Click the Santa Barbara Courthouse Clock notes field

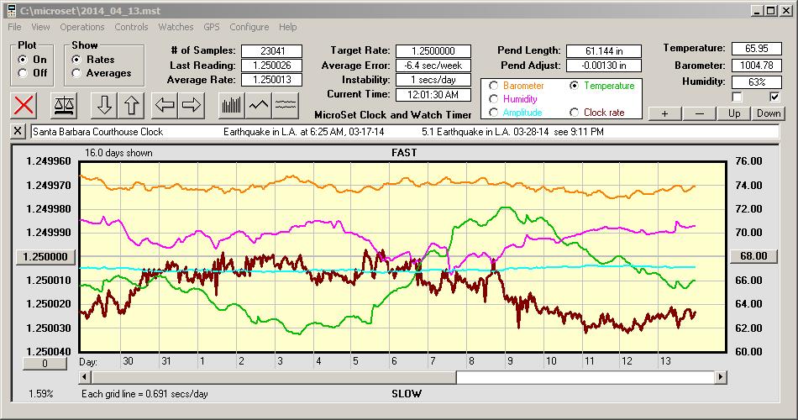403,132
